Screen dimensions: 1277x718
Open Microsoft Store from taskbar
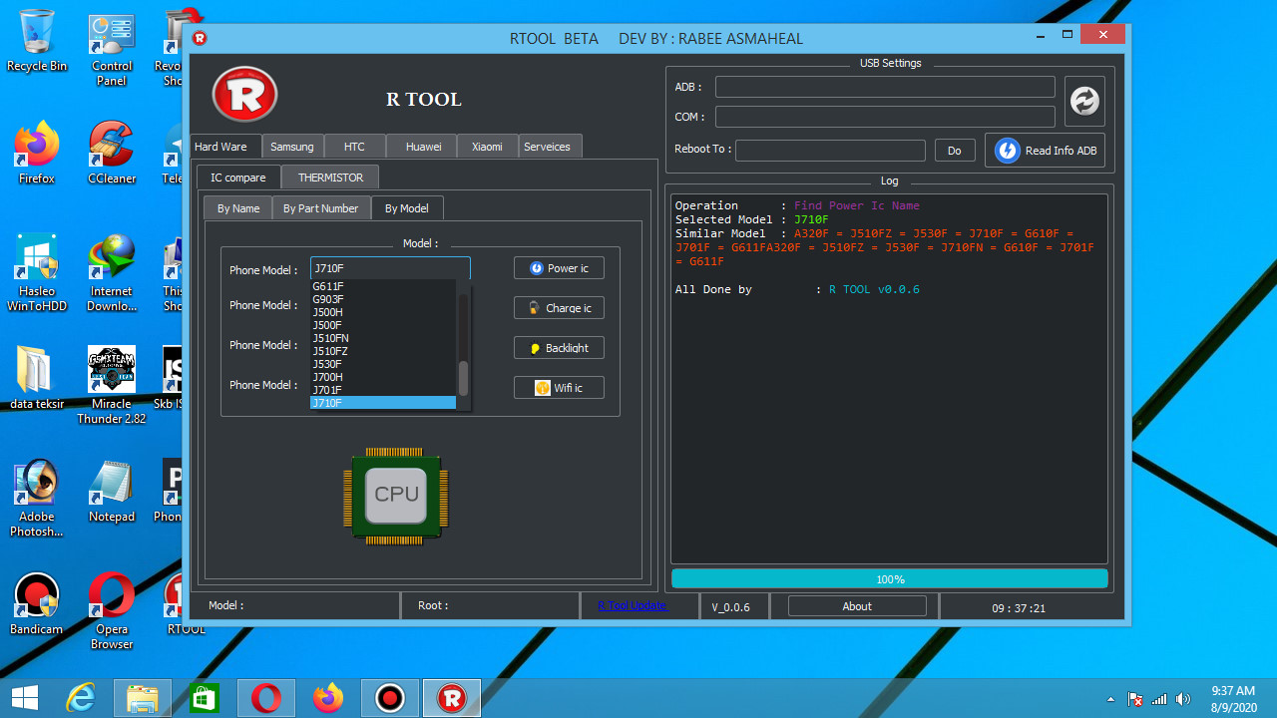(204, 698)
